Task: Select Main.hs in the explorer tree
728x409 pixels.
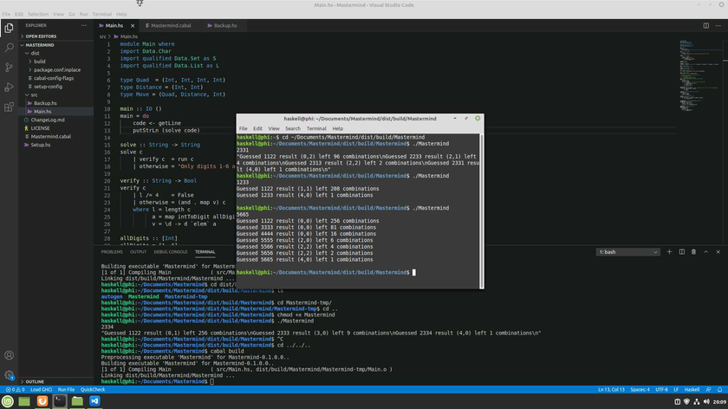Action: click(55, 112)
